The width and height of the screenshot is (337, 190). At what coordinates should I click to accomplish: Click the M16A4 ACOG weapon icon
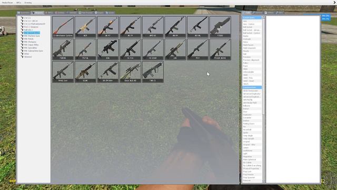click(x=220, y=49)
